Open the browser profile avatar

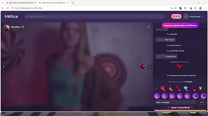pos(201,8)
